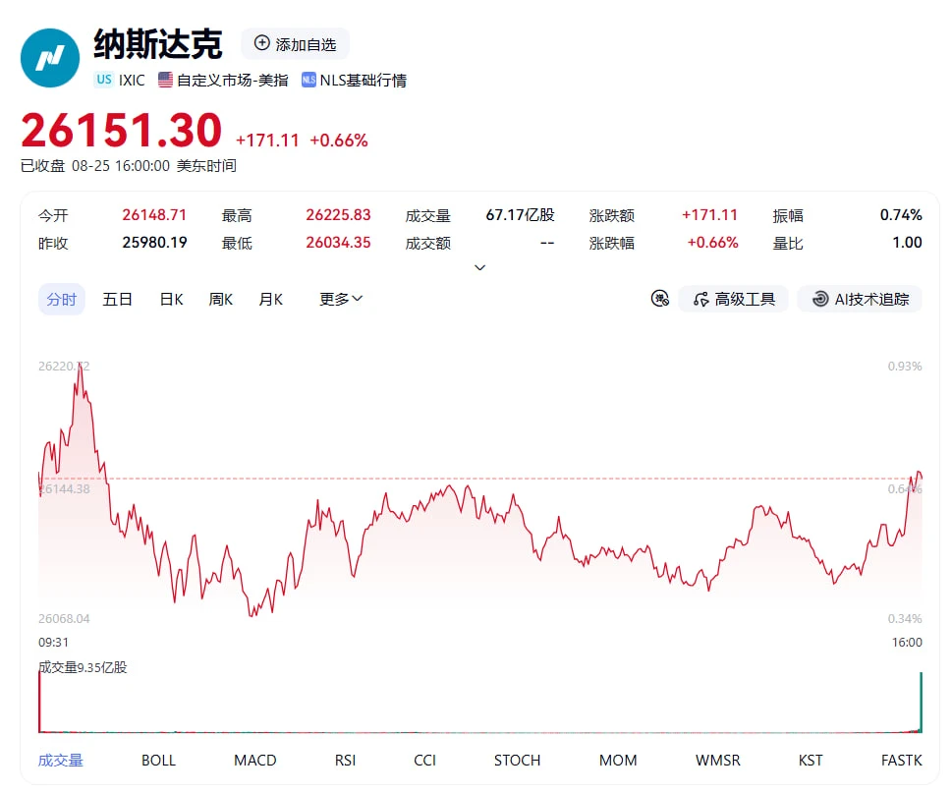Click the 最高 value 26225.83

(x=338, y=215)
